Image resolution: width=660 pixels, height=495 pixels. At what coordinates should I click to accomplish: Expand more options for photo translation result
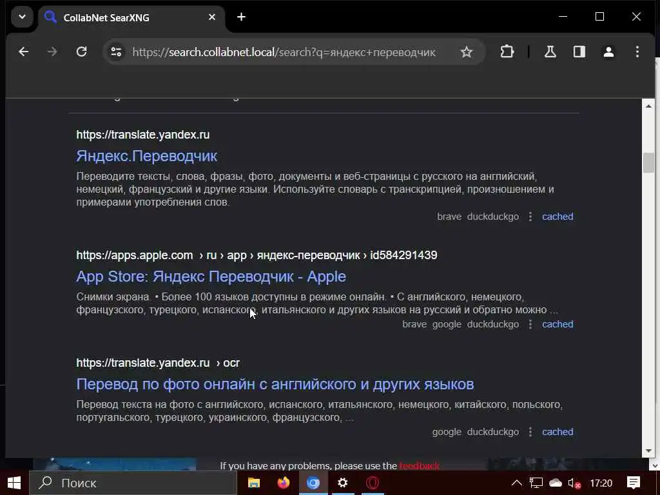pos(530,432)
